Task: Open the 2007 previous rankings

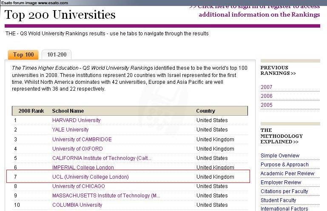Action: tap(267, 87)
